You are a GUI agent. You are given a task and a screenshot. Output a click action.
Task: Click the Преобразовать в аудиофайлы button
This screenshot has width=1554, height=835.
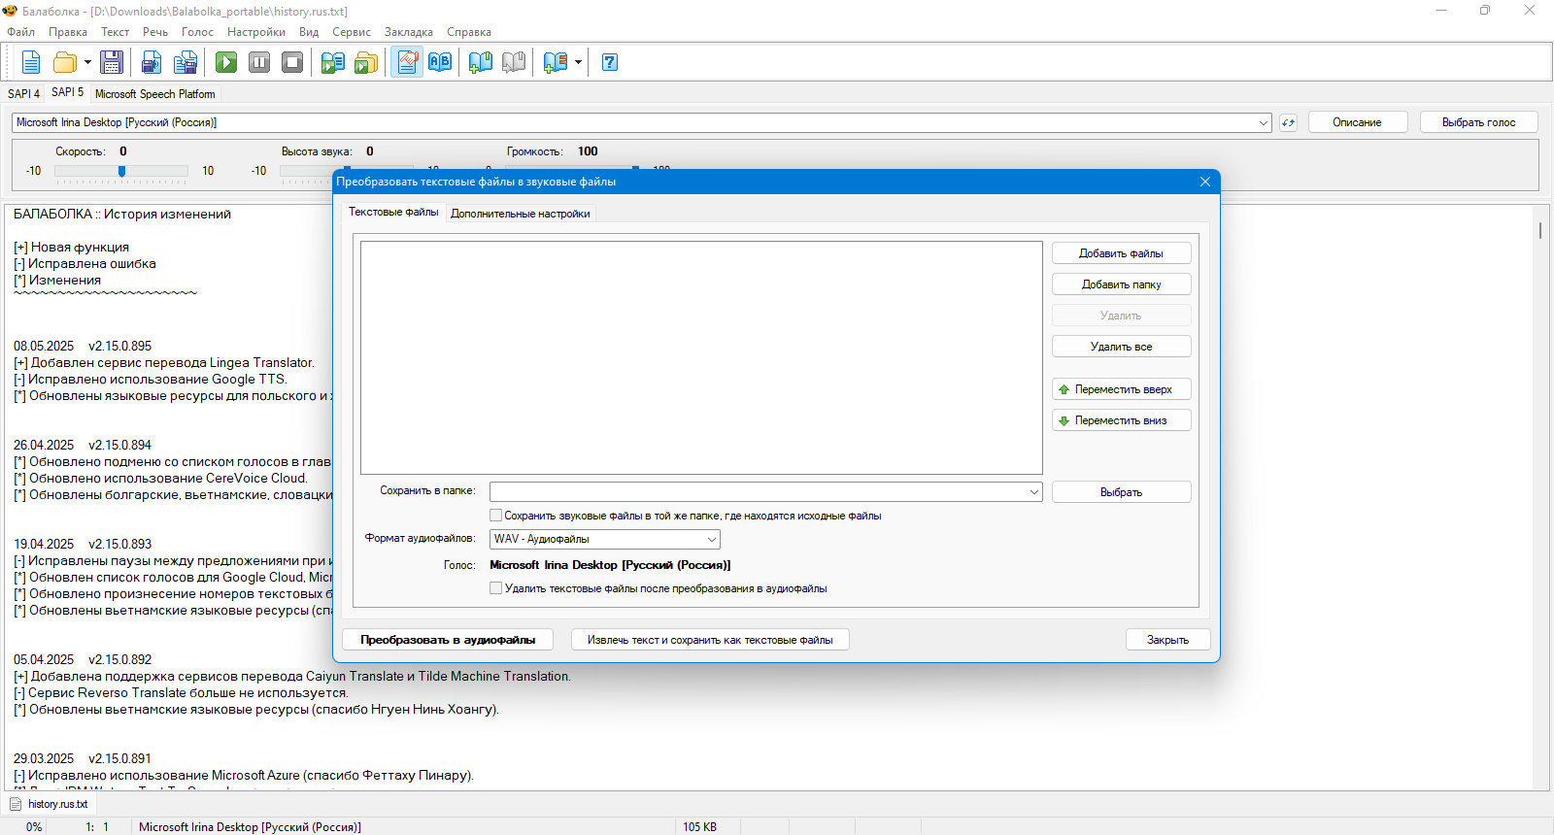(x=448, y=640)
